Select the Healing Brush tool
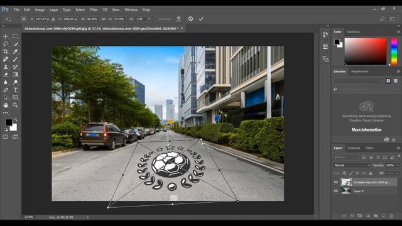The height and width of the screenshot is (226, 402). [6, 59]
